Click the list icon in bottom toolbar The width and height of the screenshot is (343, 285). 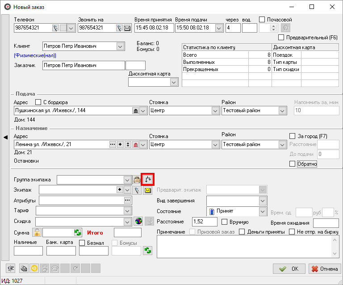click(11, 268)
